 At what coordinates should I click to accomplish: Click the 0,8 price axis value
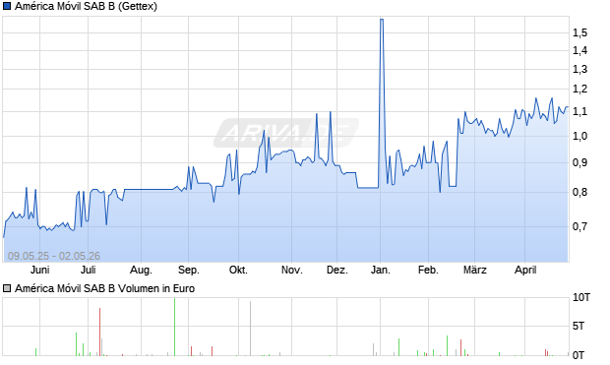tap(579, 192)
